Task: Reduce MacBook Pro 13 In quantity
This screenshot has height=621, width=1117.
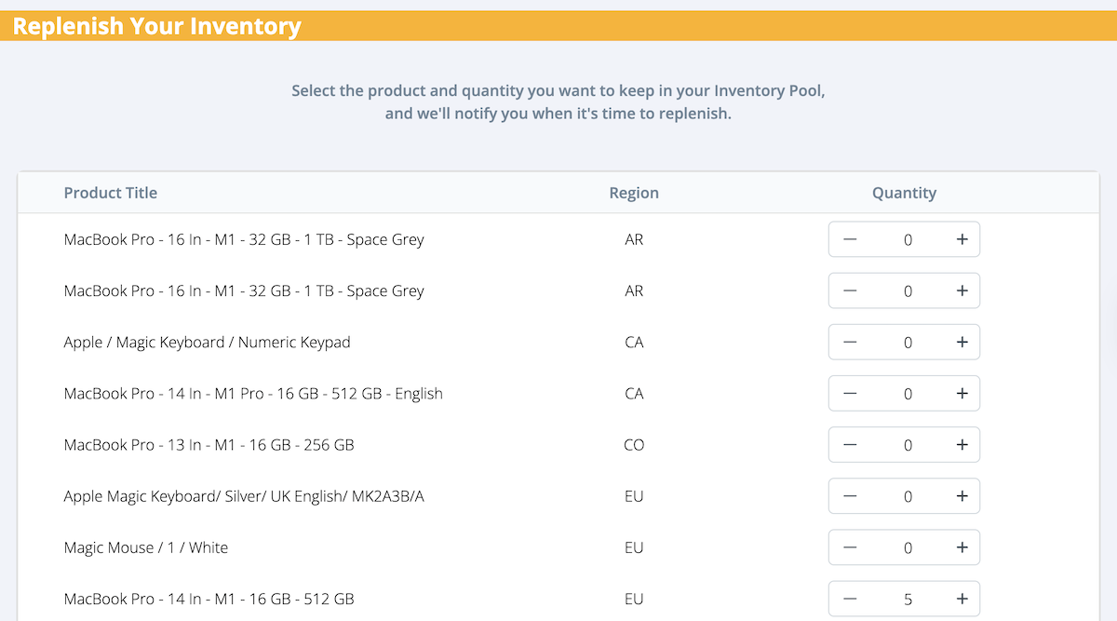Action: point(849,445)
